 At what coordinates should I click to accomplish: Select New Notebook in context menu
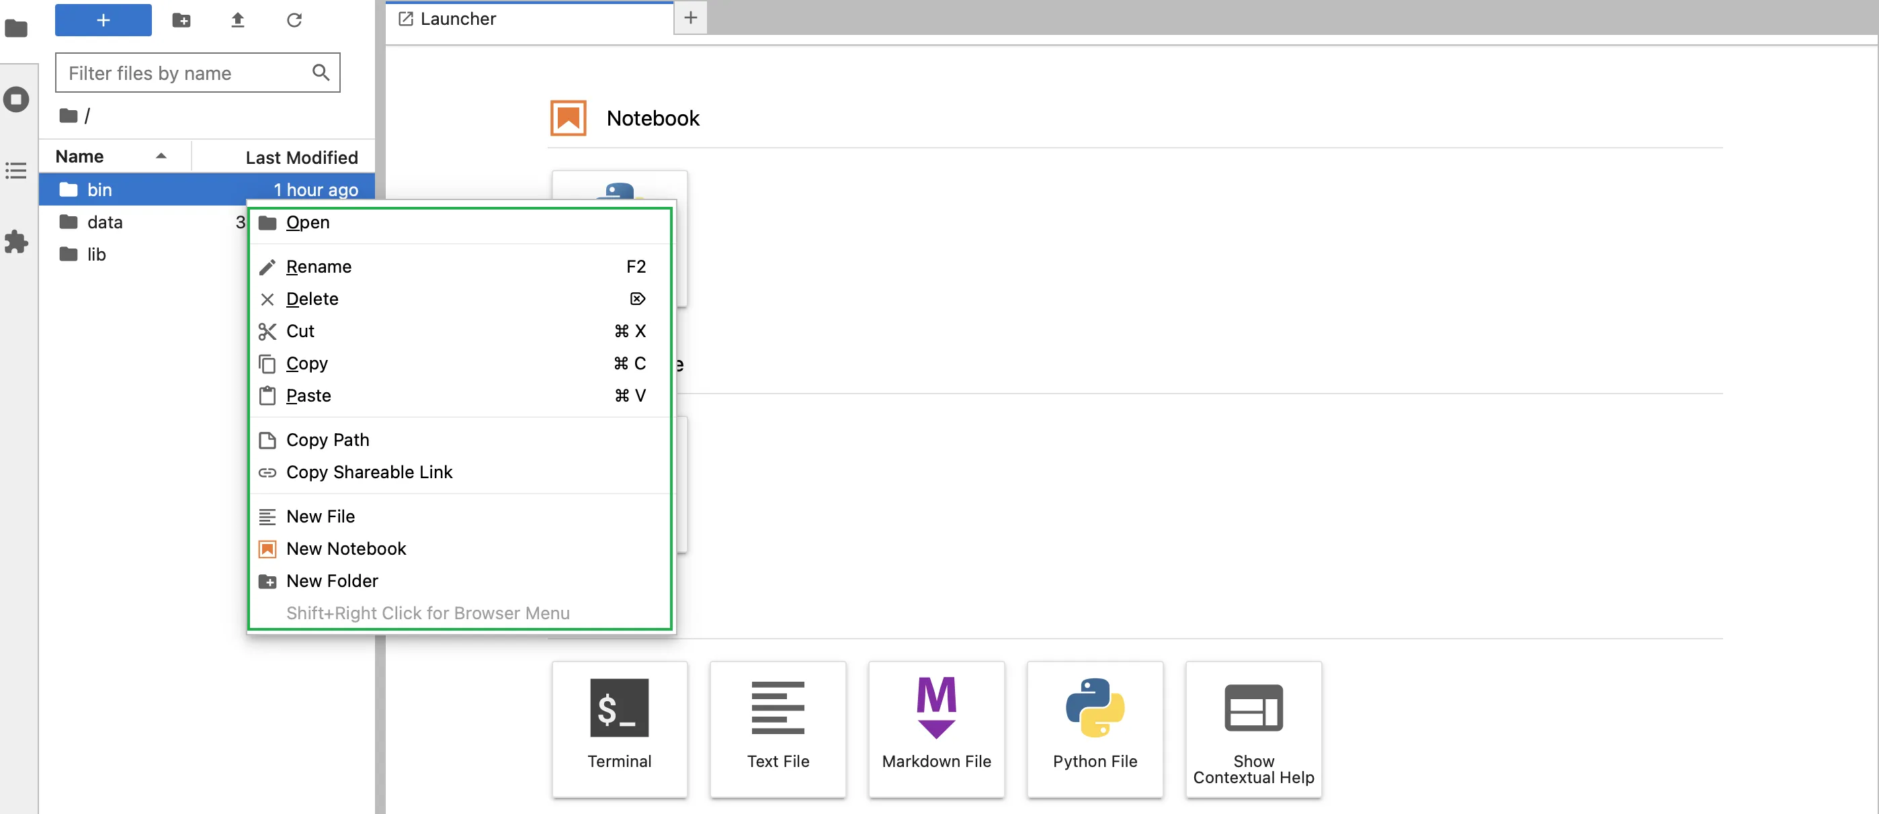[x=460, y=549]
